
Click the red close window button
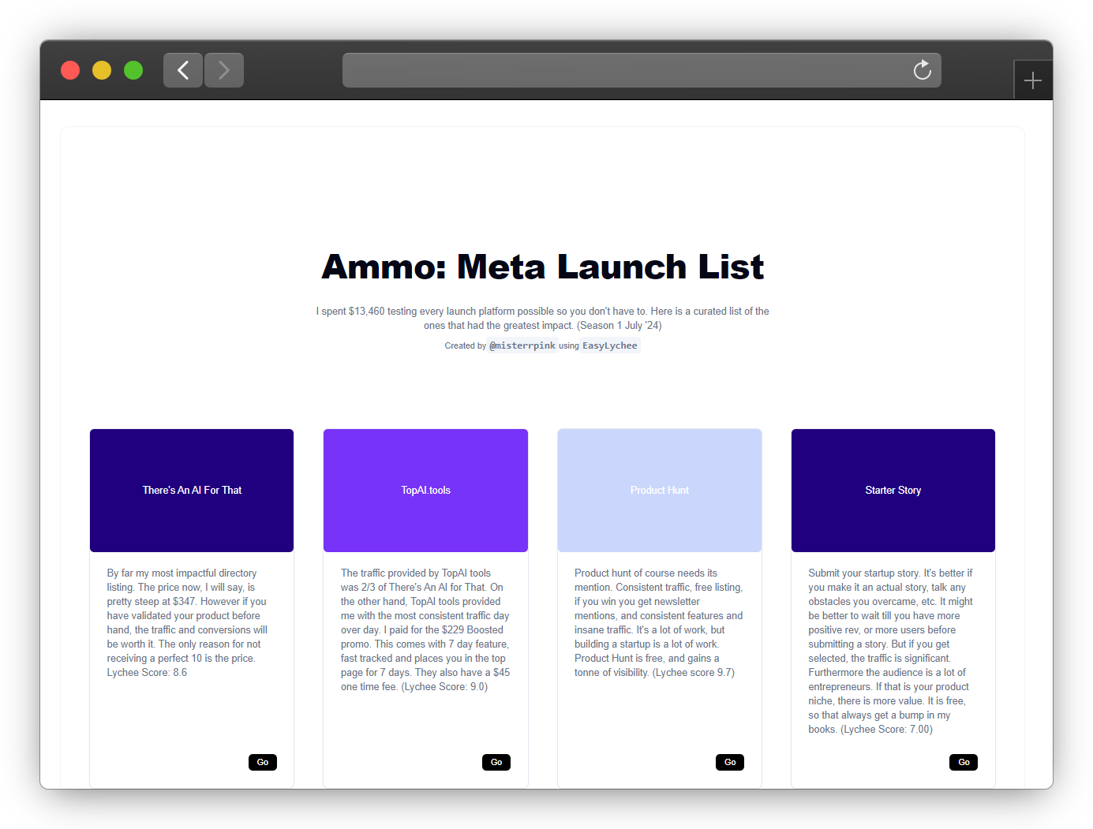coord(70,70)
